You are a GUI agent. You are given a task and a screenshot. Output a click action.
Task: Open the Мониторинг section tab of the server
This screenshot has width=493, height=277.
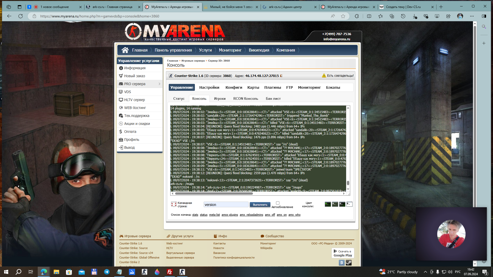pos(309,87)
